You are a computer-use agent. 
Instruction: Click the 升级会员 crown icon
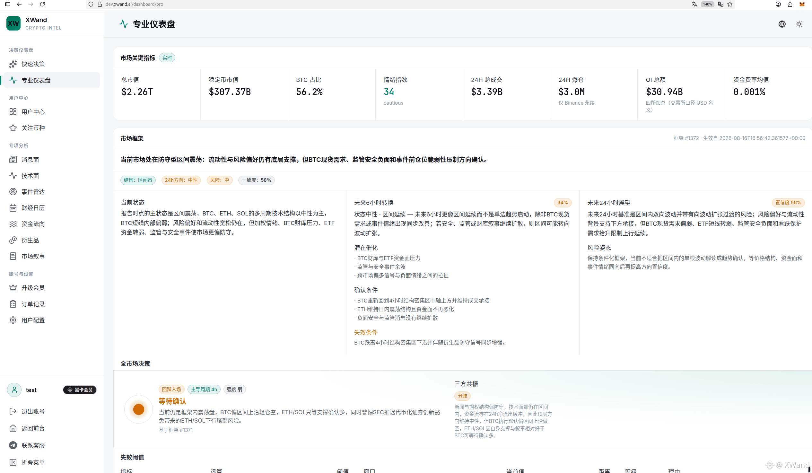point(13,288)
